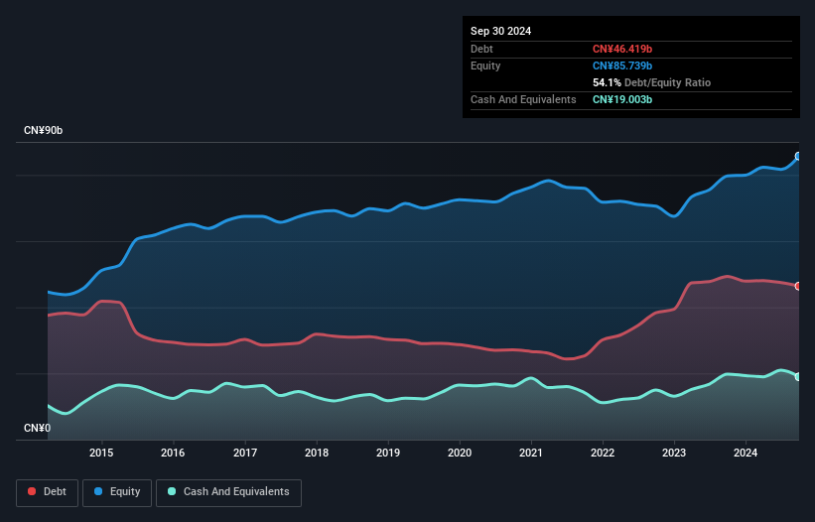Click the blue dot in Equity legend
The width and height of the screenshot is (815, 522).
coord(98,491)
